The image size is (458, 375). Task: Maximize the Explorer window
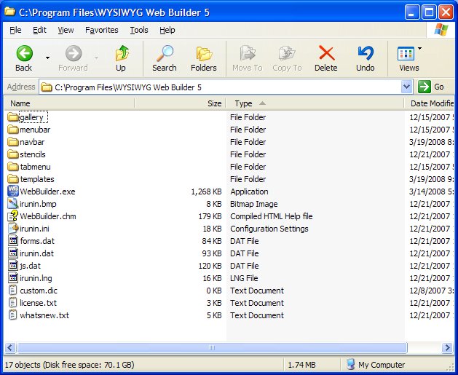pos(429,12)
